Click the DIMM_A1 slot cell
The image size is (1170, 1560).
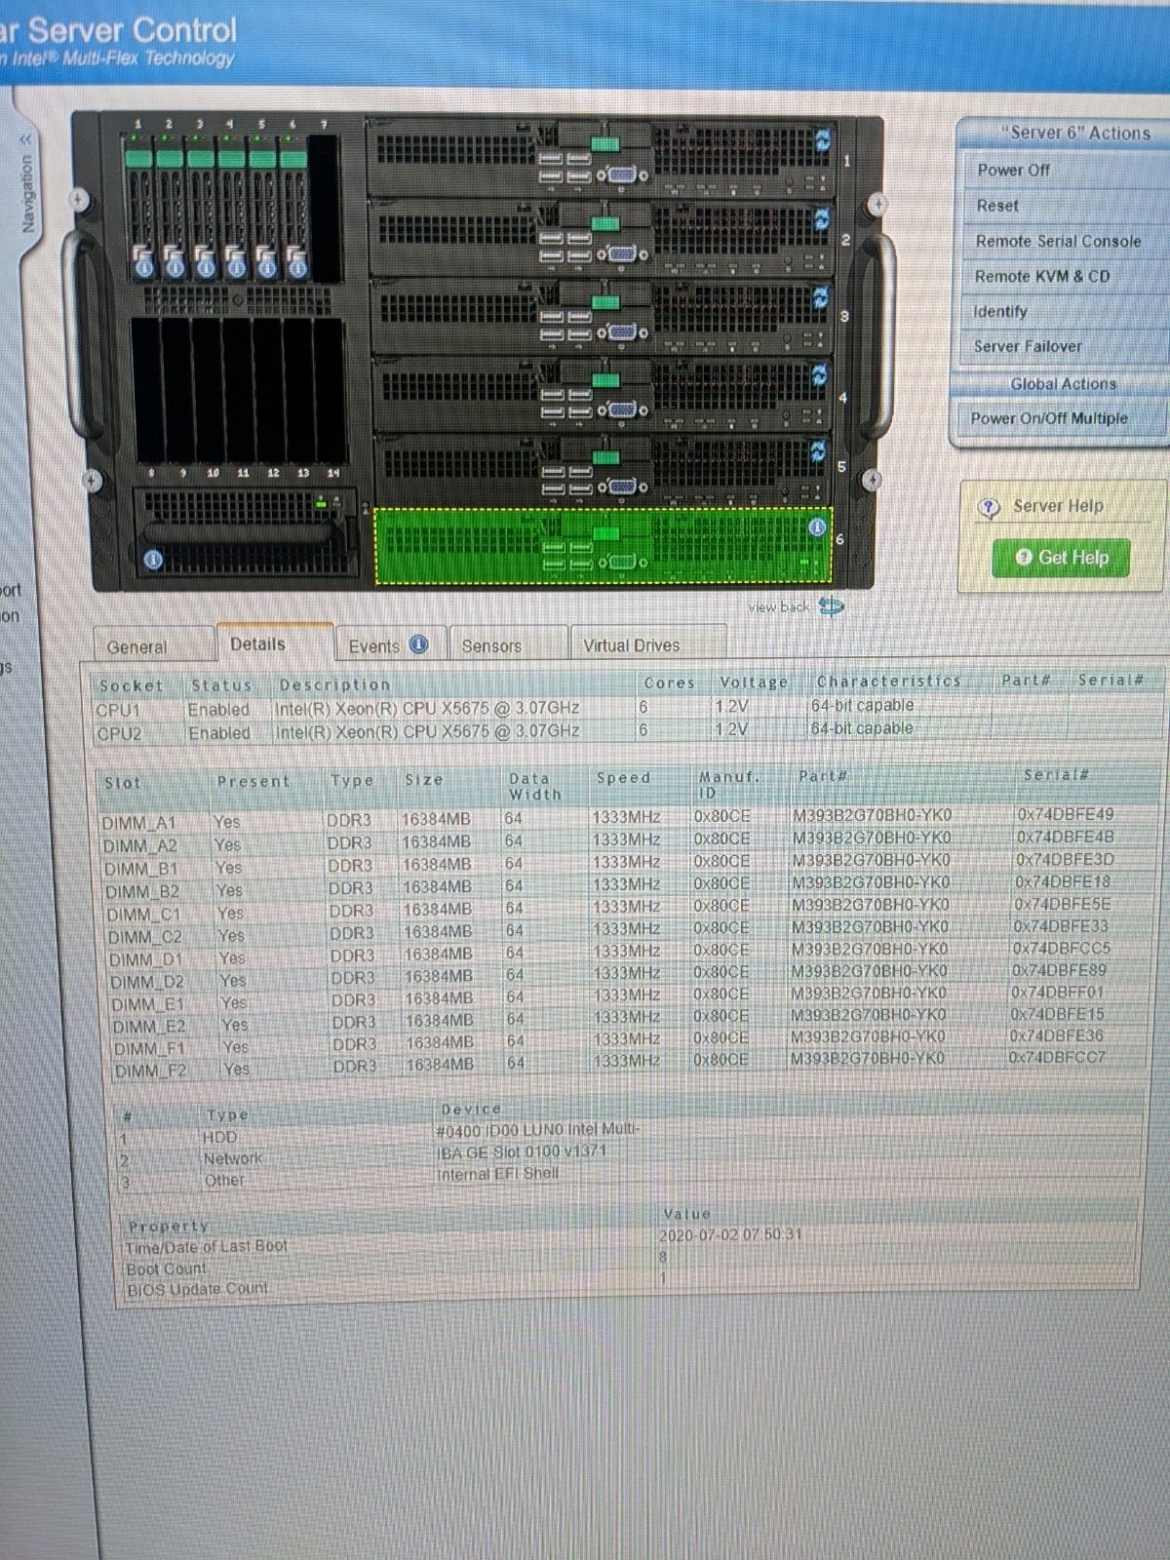[x=139, y=824]
